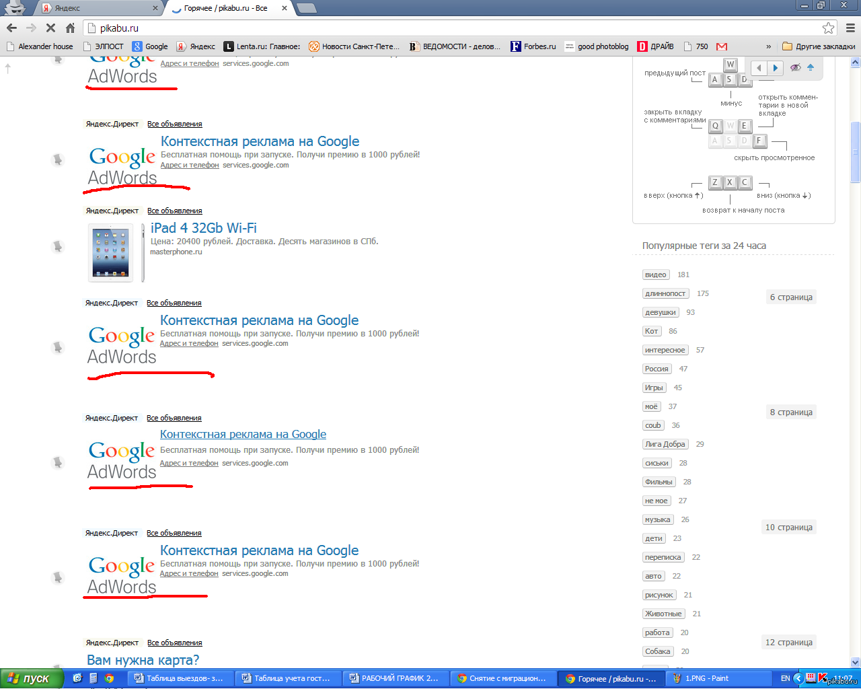
Task: Open the Chrome menu with the three-line button
Action: [x=850, y=28]
